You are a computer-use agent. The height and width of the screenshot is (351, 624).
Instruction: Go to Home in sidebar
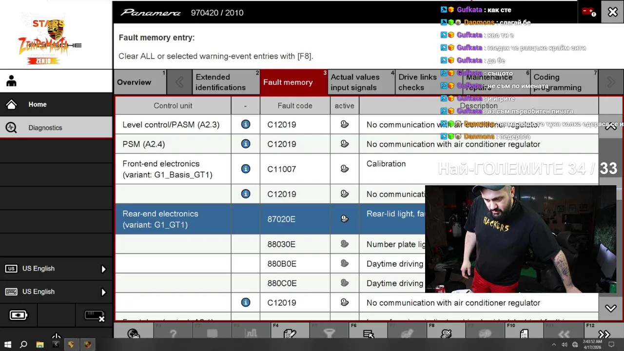(56, 104)
